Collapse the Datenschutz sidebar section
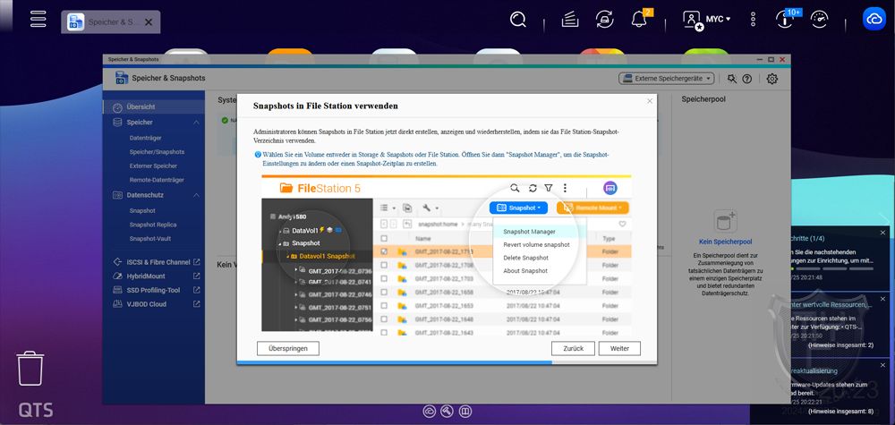 click(196, 195)
